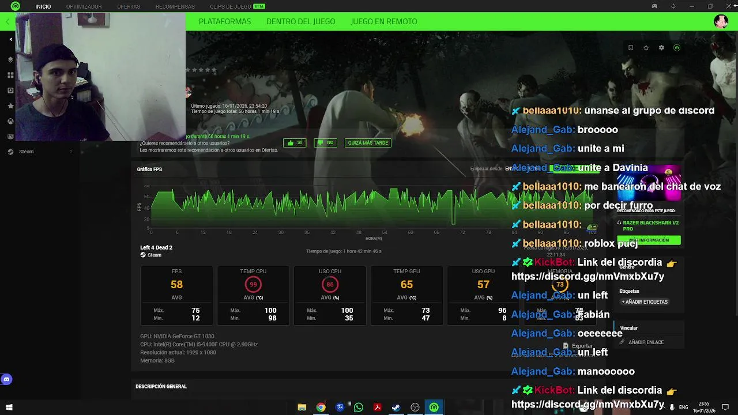Viewport: 738px width, 415px height.
Task: Open the gamepad icon in title bar
Action: (654, 6)
